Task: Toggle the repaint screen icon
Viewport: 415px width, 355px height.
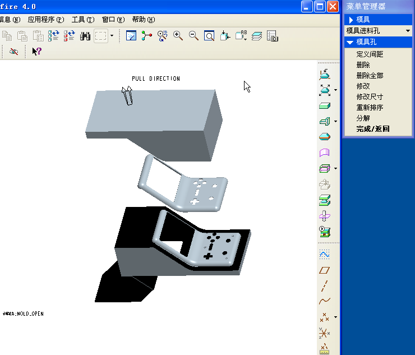Action: click(x=131, y=36)
